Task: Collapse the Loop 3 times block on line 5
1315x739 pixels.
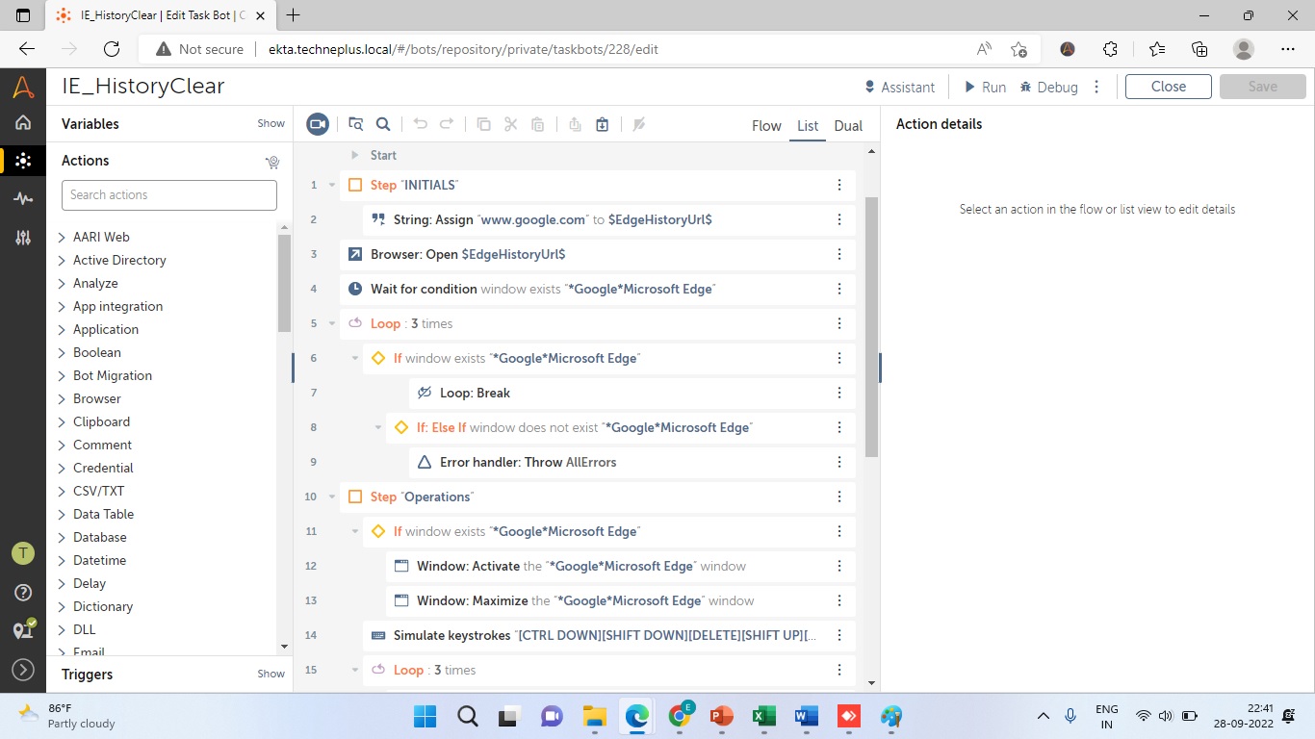Action: 332,323
